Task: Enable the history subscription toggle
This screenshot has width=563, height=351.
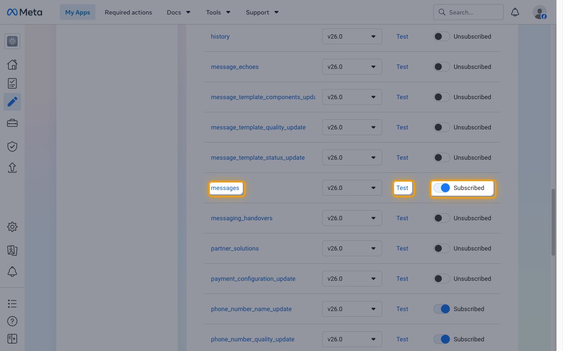Action: (x=442, y=36)
